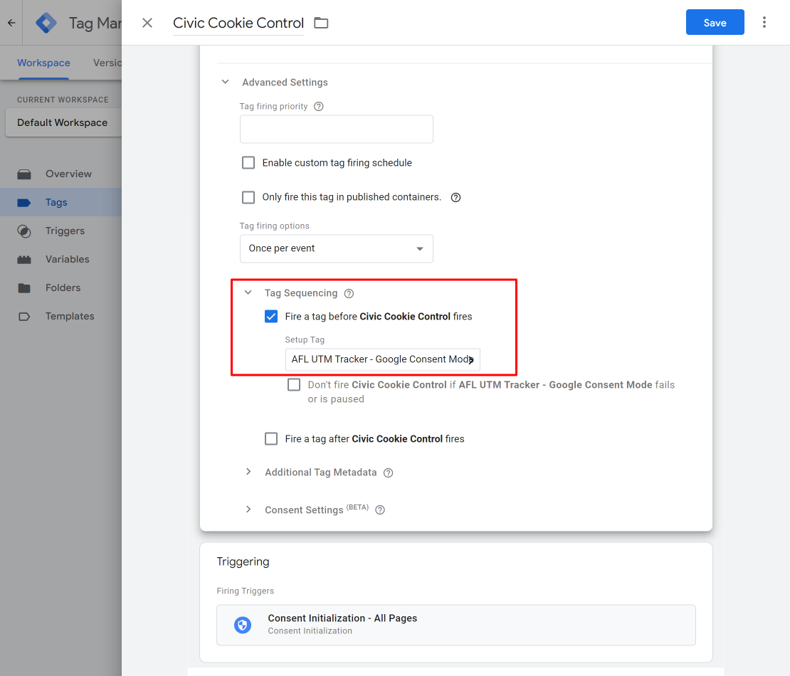Image resolution: width=790 pixels, height=676 pixels.
Task: Open Consent Initialization - All Pages trigger
Action: (456, 625)
